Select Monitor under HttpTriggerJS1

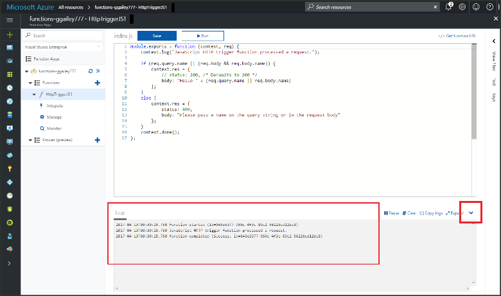coord(55,128)
